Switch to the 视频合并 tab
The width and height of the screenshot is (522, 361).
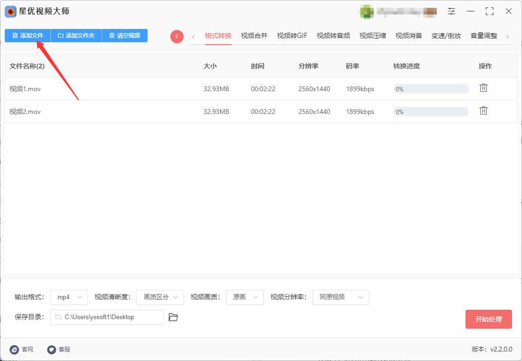point(254,36)
